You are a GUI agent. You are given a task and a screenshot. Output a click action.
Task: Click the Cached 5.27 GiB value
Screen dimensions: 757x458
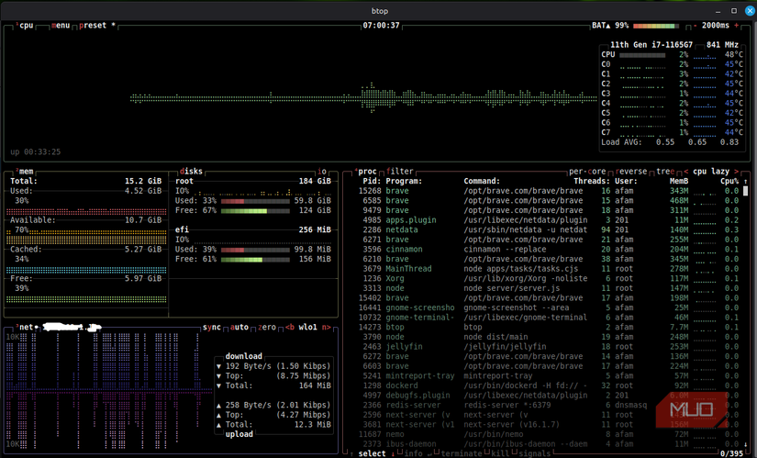(x=143, y=250)
